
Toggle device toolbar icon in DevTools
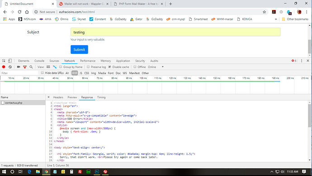[x=10, y=61]
